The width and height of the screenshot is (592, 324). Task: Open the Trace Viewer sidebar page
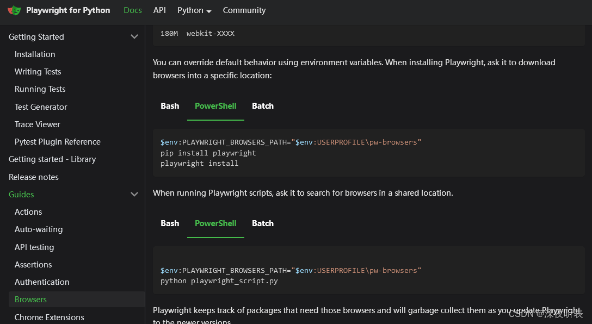pyautogui.click(x=38, y=124)
